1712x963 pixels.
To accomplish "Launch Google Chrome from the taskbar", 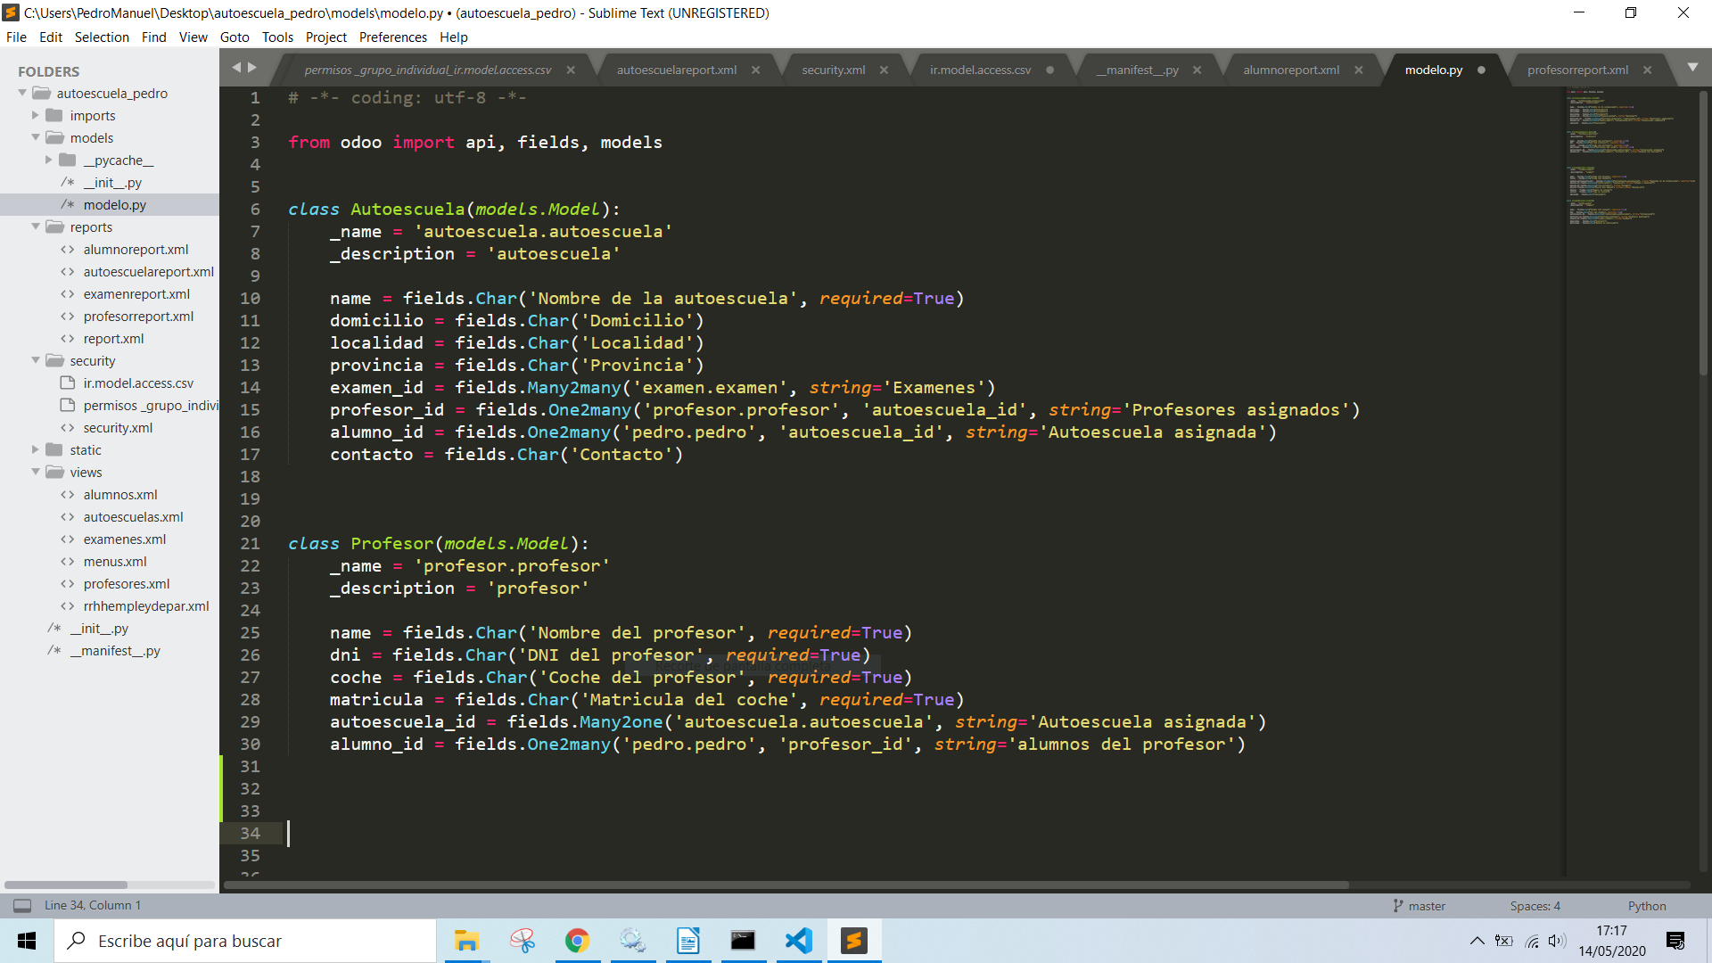I will [578, 941].
